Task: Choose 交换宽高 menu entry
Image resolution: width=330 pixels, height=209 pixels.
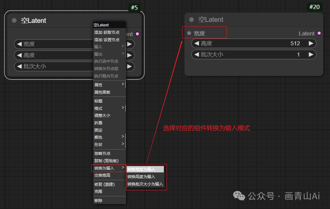Action: click(x=109, y=175)
